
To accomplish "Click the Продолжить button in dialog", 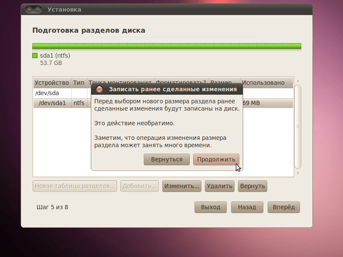I will click(x=216, y=159).
